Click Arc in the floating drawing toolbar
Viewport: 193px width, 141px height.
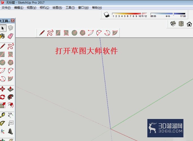click(x=91, y=33)
